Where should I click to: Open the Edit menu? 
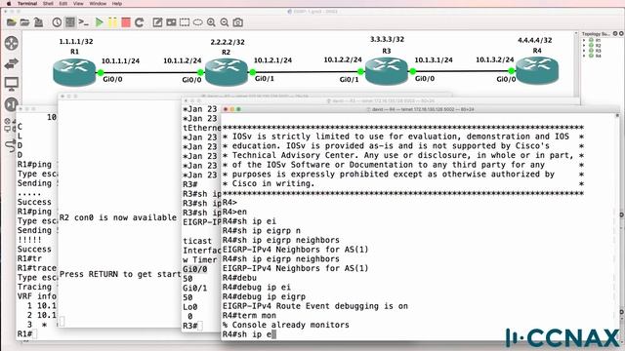click(62, 3)
